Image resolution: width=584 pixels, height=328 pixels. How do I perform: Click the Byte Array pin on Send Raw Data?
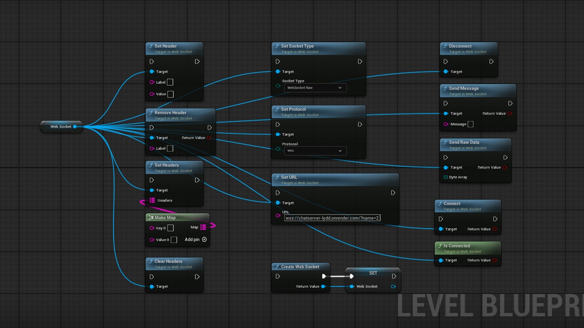(x=446, y=177)
